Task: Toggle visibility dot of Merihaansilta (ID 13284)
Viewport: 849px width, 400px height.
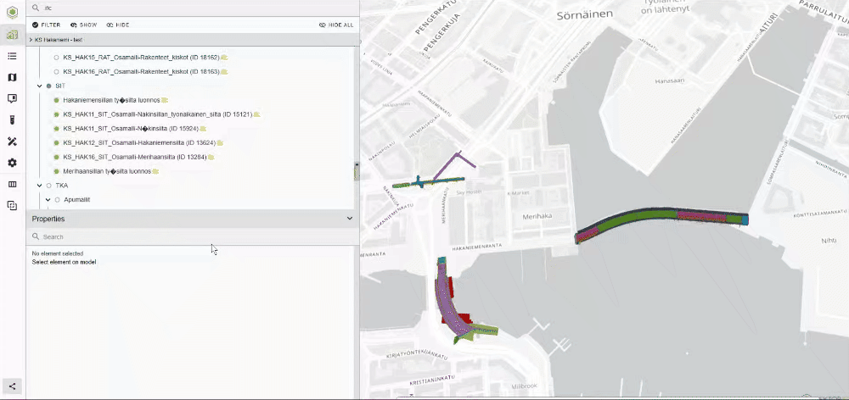Action: (56, 158)
